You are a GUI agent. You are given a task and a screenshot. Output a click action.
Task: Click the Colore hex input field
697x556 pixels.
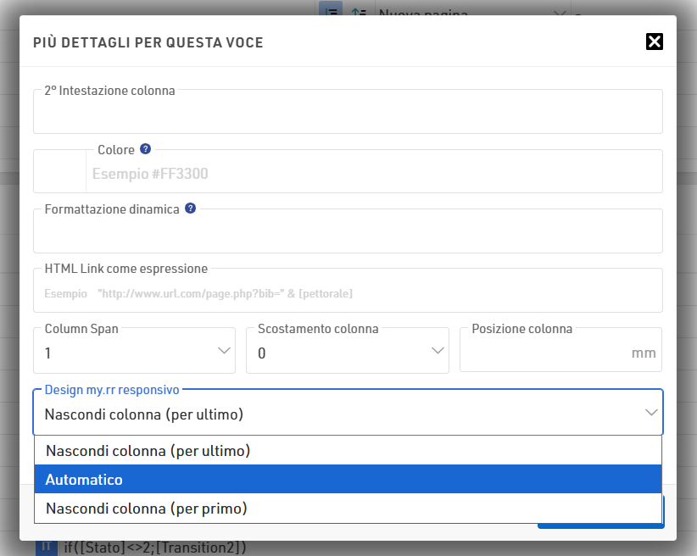pos(373,175)
